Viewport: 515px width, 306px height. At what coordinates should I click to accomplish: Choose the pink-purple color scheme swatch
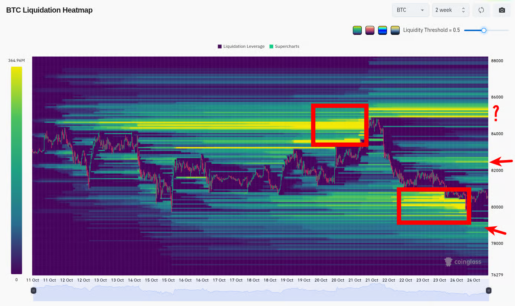(x=370, y=30)
